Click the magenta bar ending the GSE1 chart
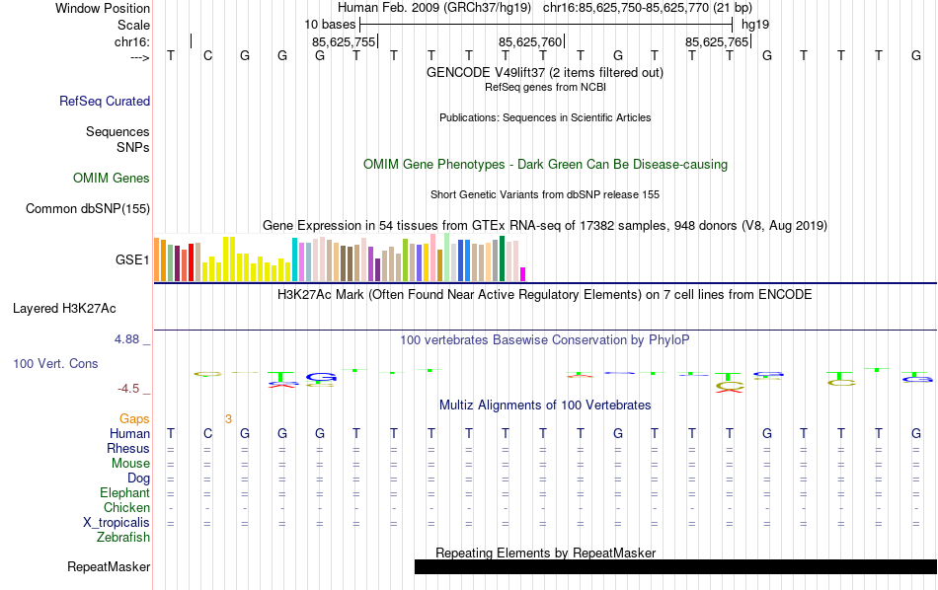 (523, 274)
